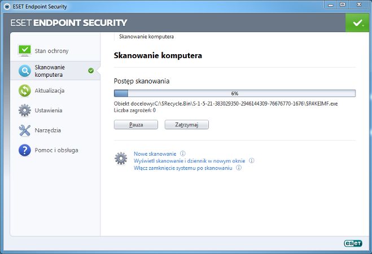Click the green Aktualizacja refresh icon

25,91
